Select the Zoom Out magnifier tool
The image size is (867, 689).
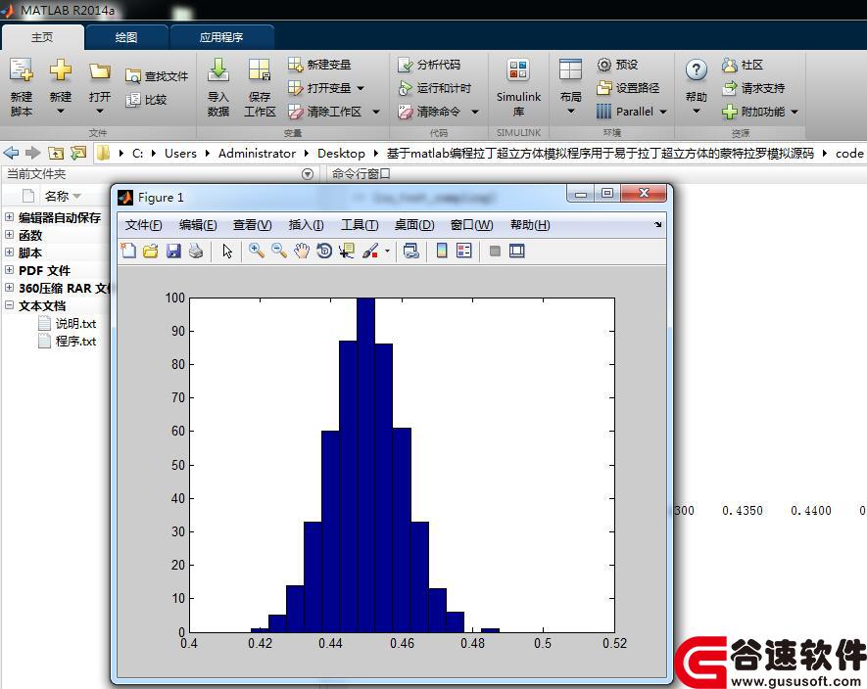tap(278, 251)
